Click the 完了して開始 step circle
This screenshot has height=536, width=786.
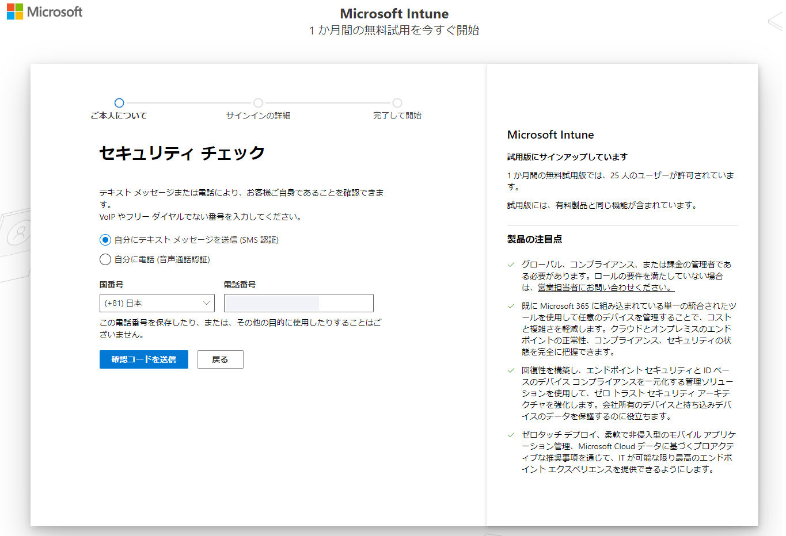(x=397, y=103)
